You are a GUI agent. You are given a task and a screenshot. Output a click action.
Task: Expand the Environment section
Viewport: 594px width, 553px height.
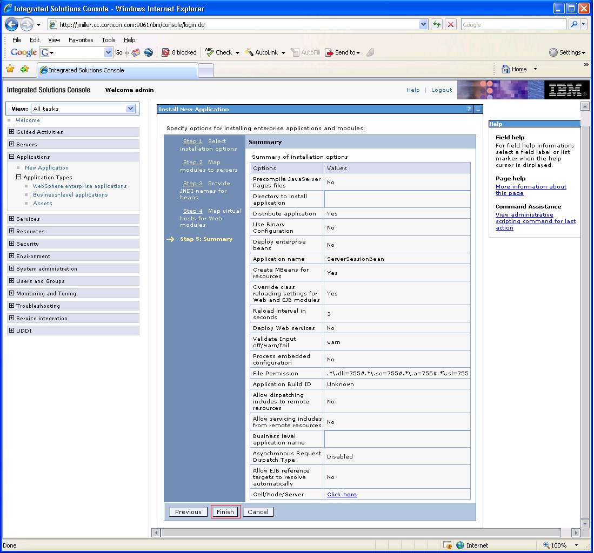(x=12, y=257)
